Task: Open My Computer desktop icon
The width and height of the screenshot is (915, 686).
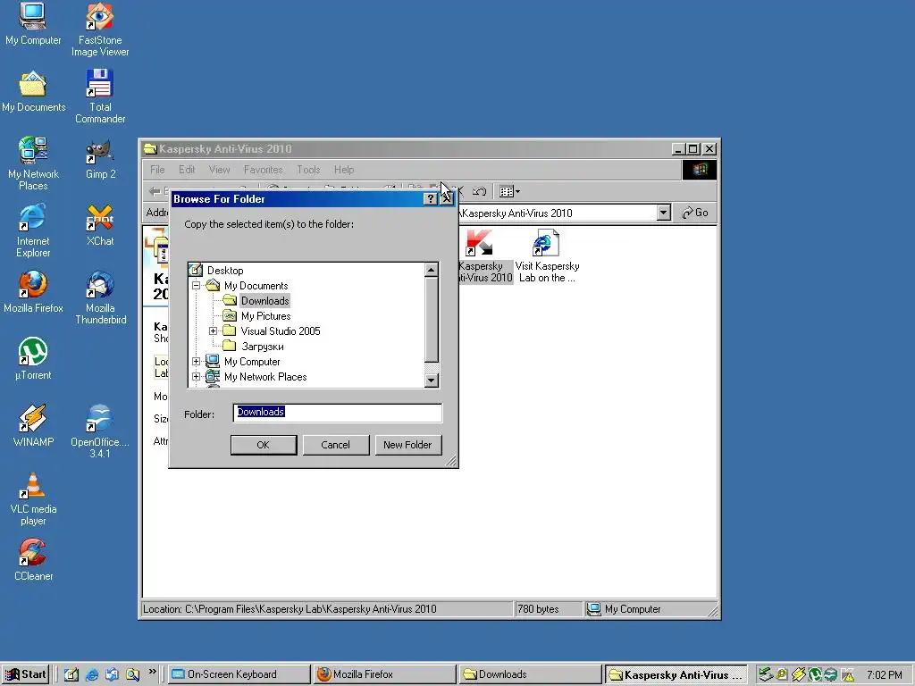Action: (x=33, y=24)
